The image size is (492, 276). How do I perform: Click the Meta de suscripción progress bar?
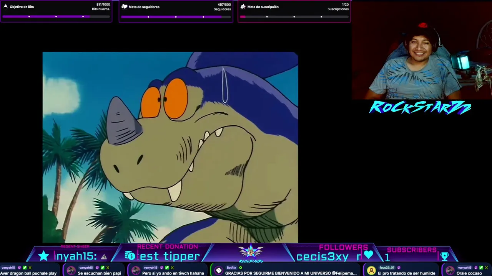pos(294,16)
